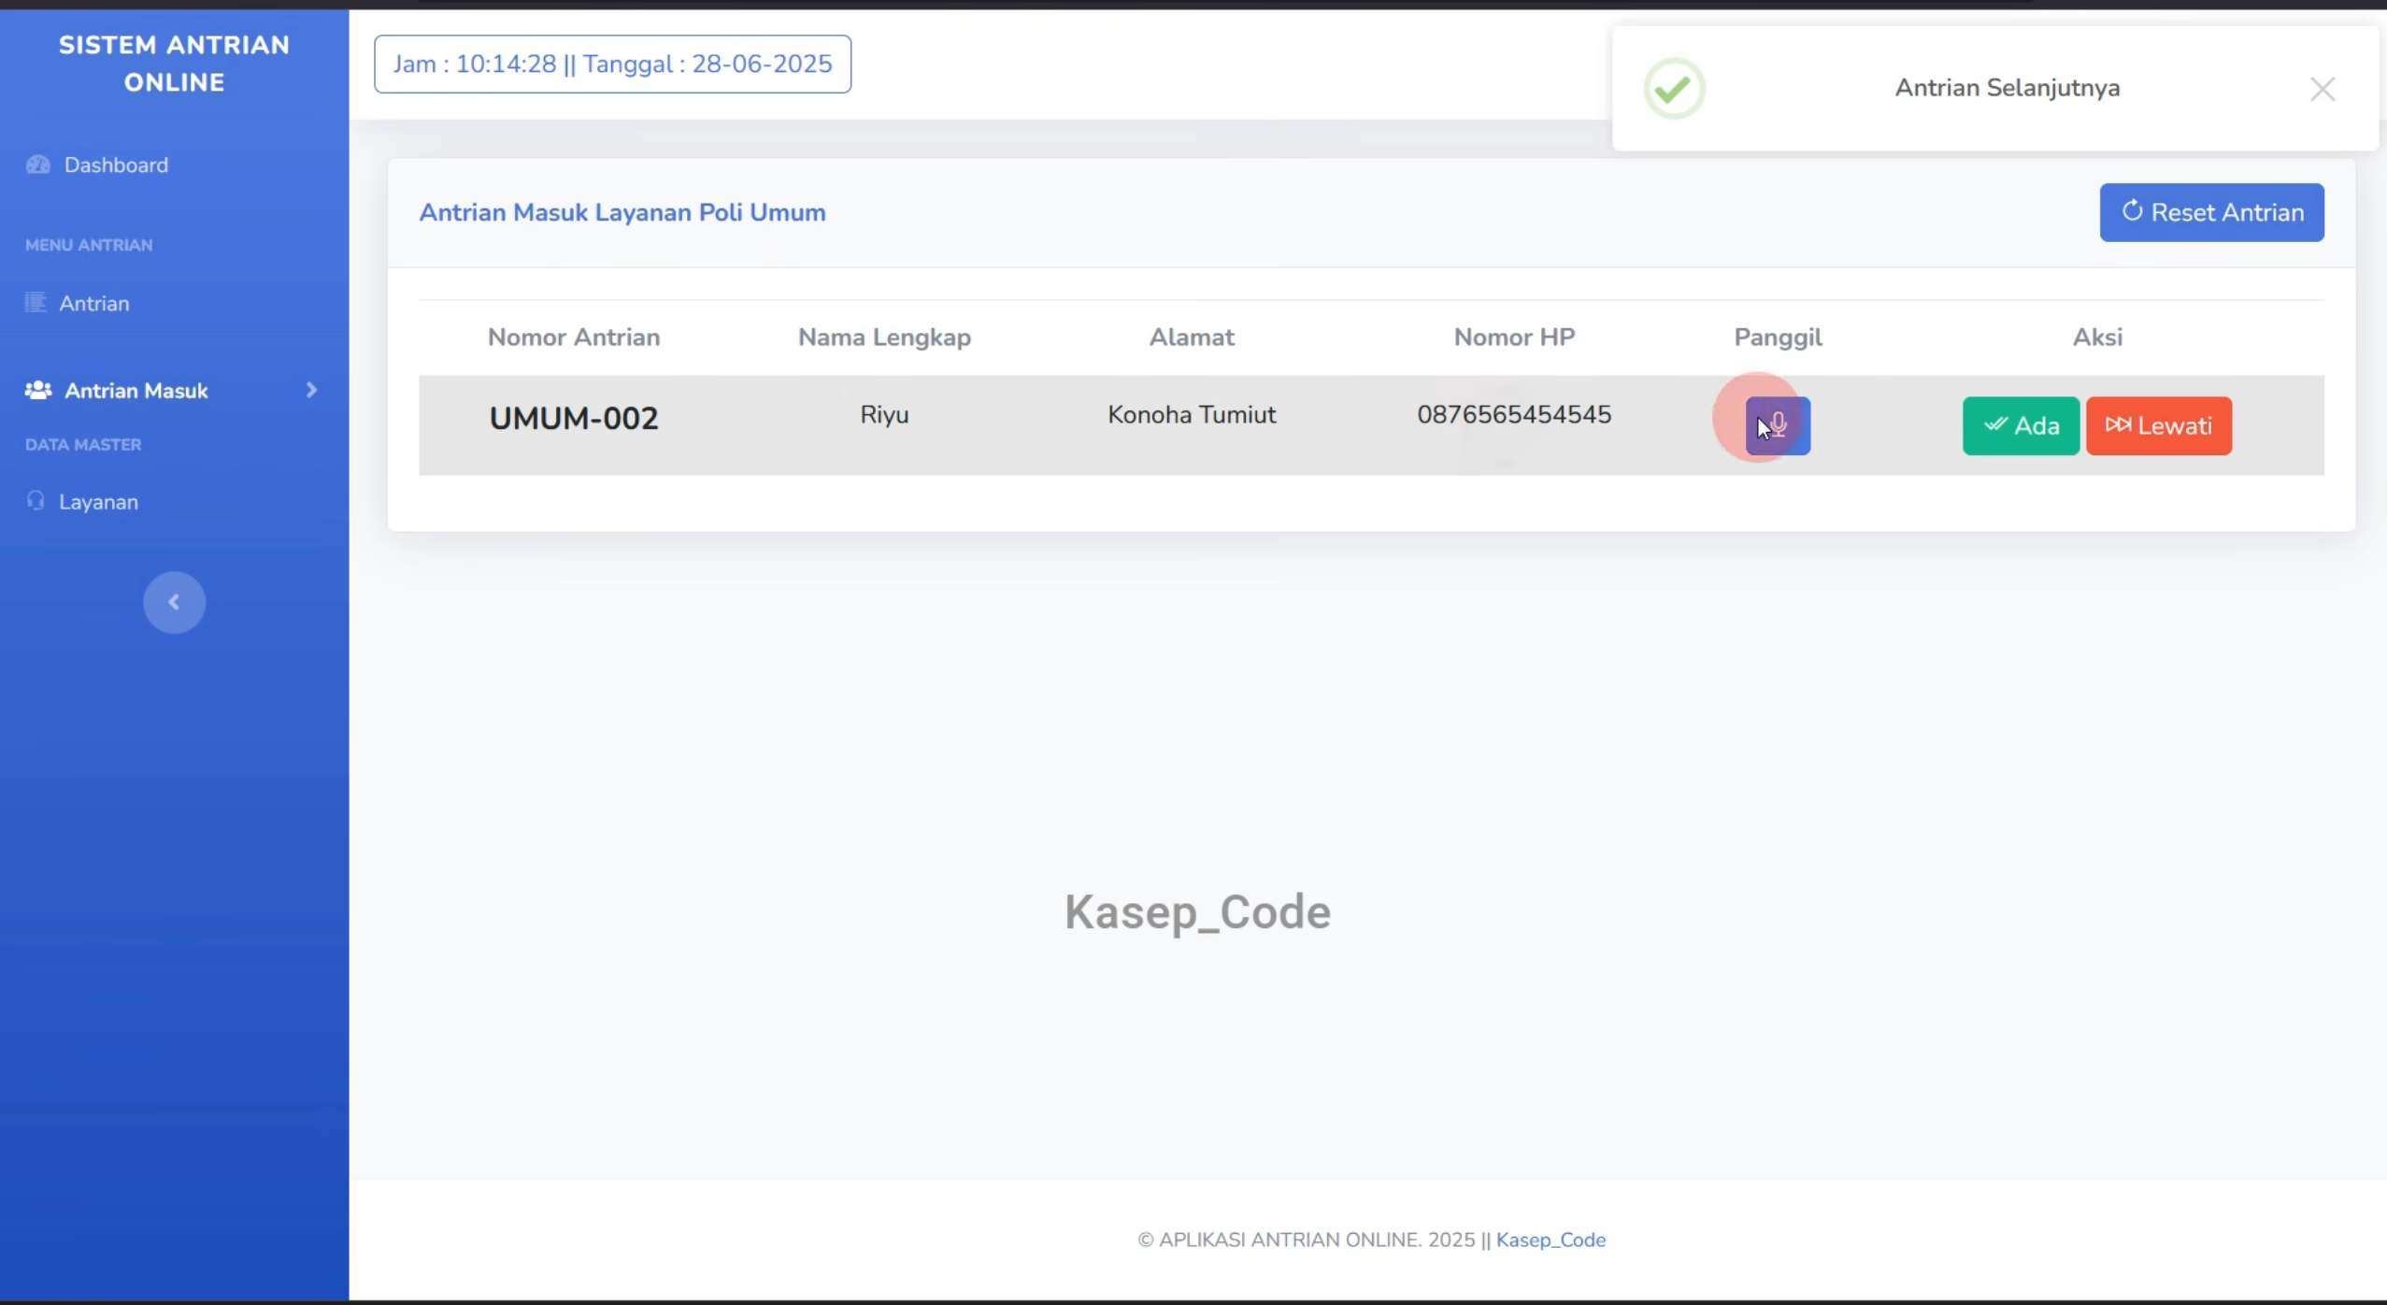Select queue number UMUM-002 cell
The image size is (2387, 1305).
[574, 418]
